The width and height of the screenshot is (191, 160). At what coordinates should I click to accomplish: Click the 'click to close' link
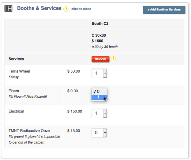click(x=81, y=9)
